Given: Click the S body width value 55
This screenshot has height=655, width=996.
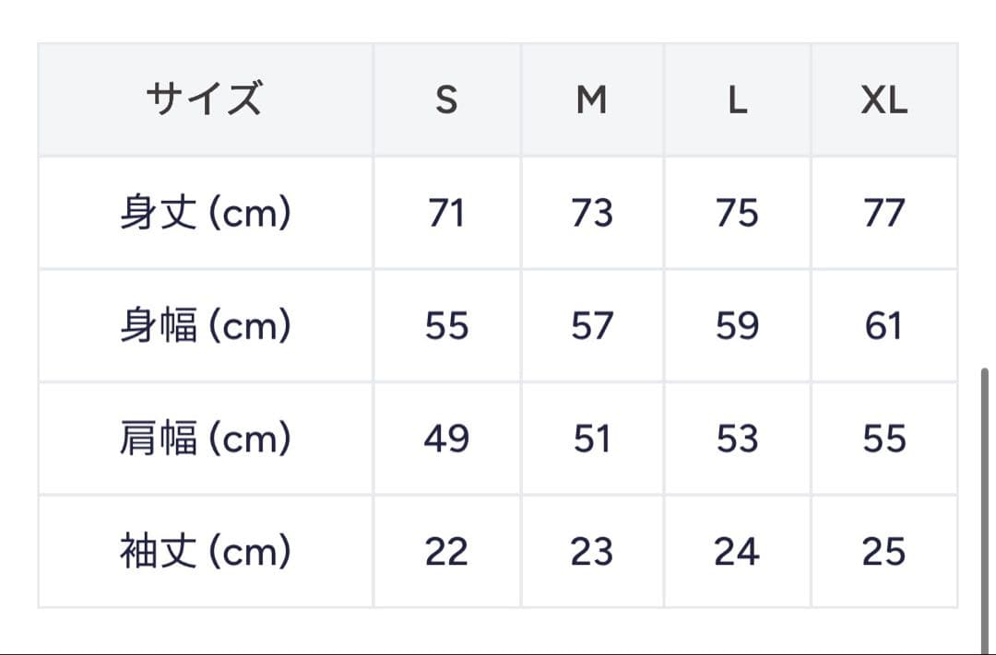Looking at the screenshot, I should pos(446,326).
